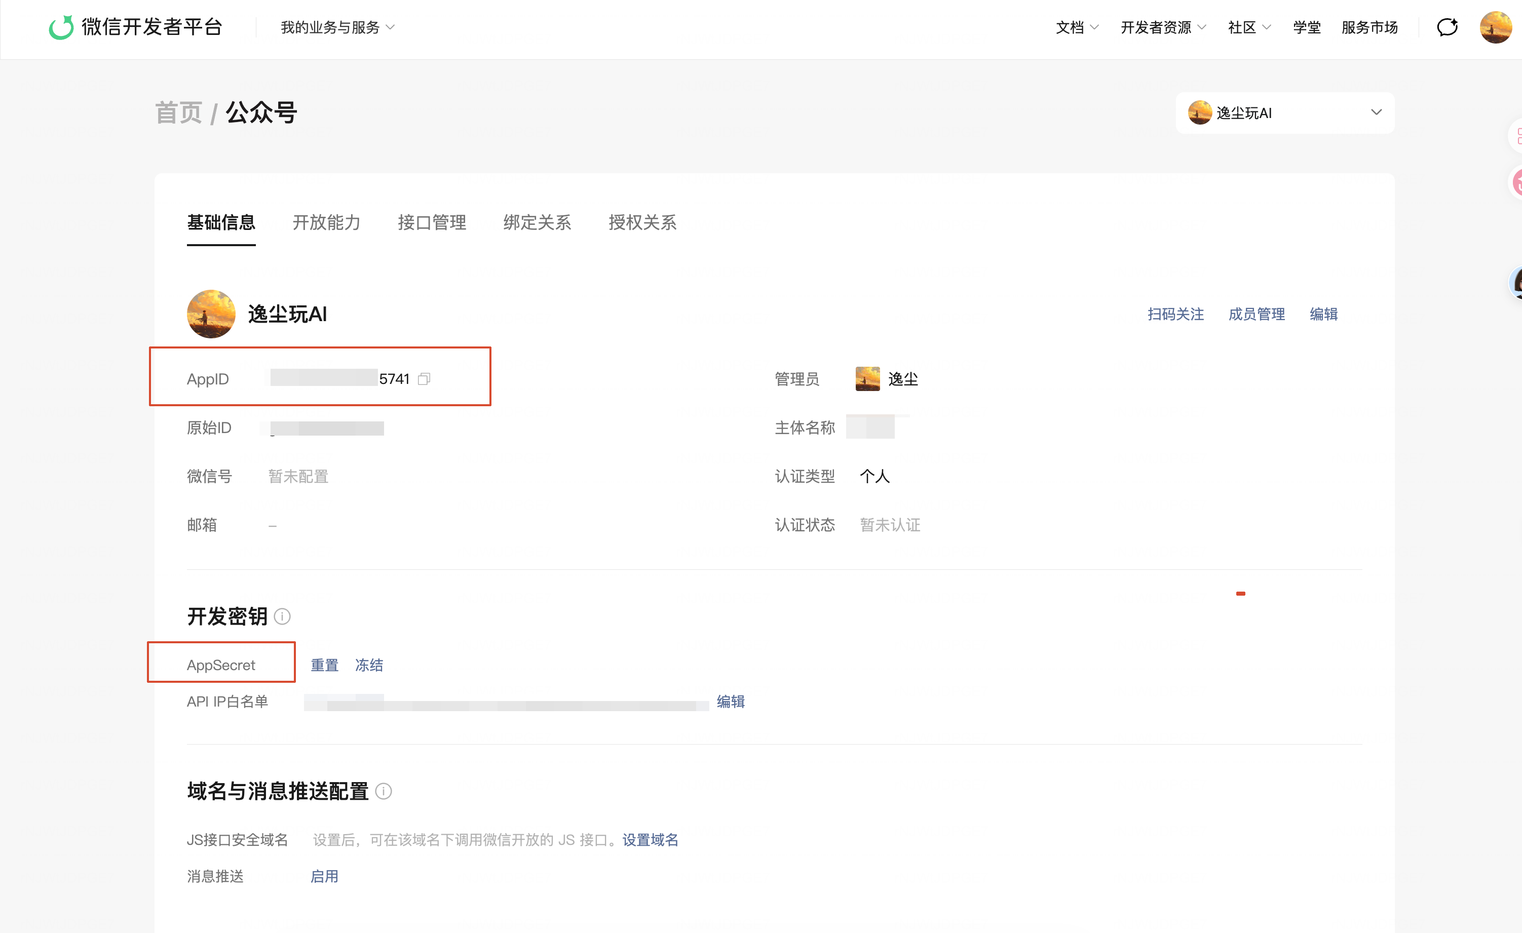Switch to the 开放能力 tab
1522x933 pixels.
pos(327,222)
